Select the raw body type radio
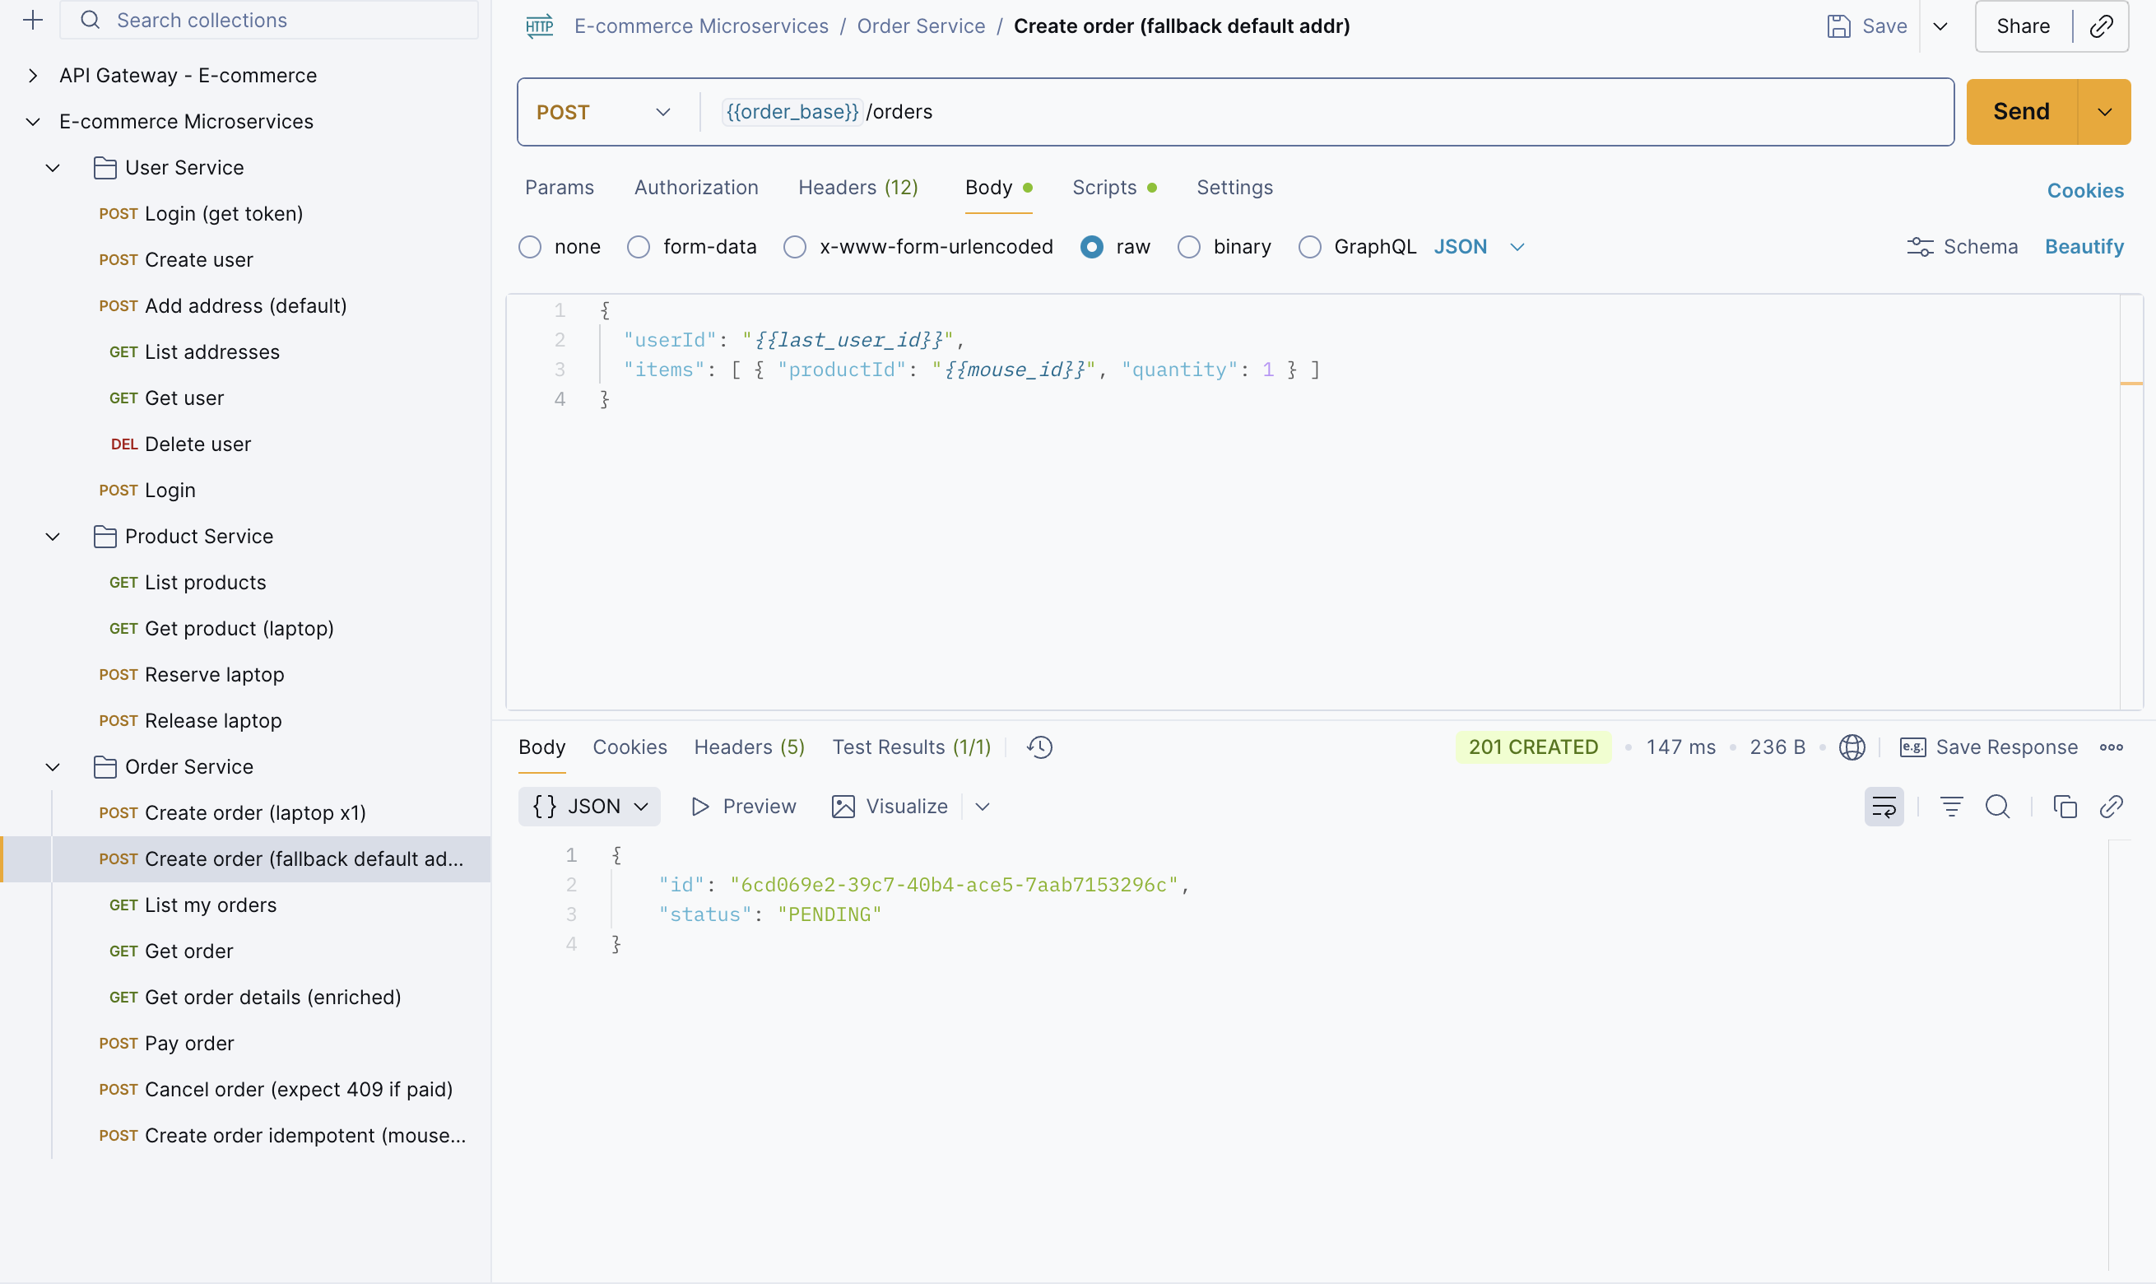 [x=1091, y=247]
